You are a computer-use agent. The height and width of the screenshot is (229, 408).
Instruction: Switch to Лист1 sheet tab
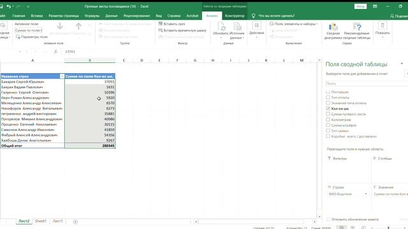coord(58,221)
